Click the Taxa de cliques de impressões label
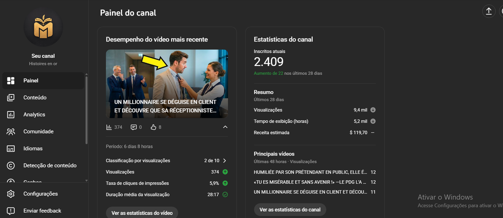The width and height of the screenshot is (503, 218). [x=137, y=183]
